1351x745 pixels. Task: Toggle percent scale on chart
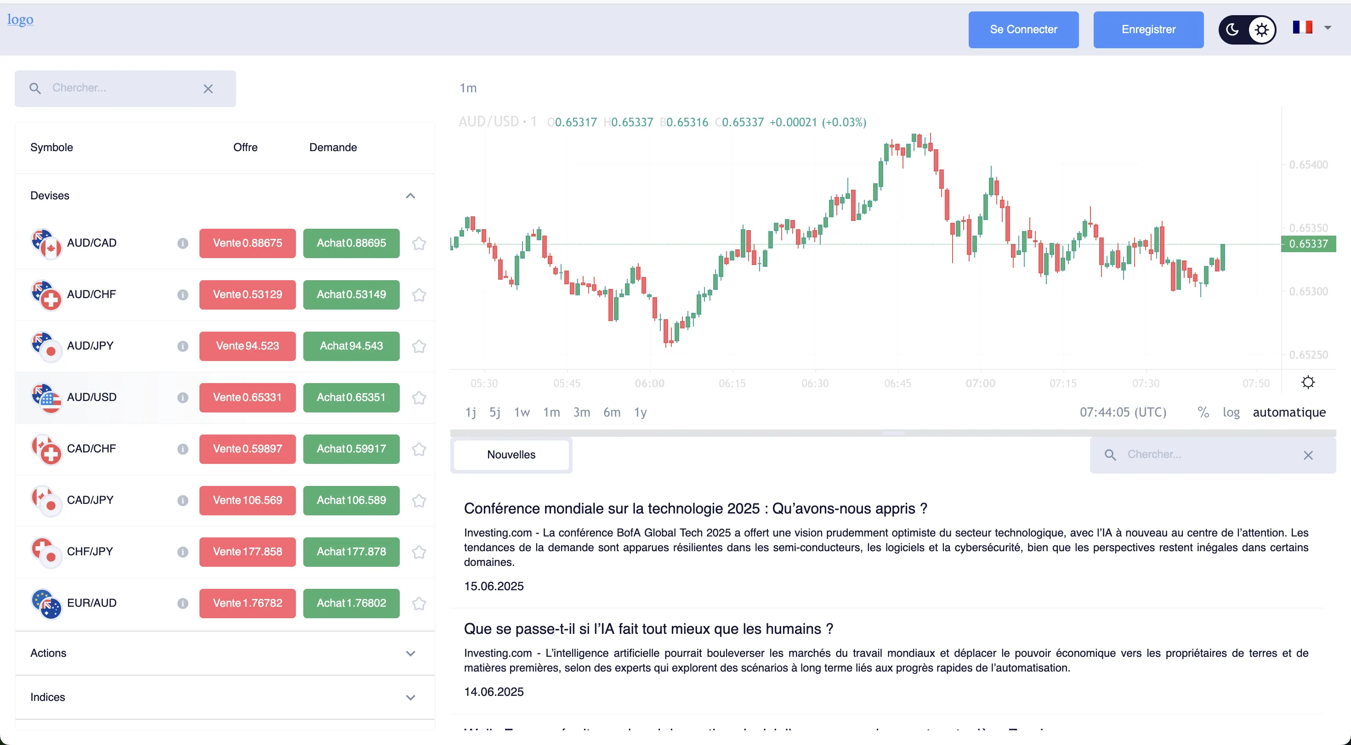coord(1203,412)
